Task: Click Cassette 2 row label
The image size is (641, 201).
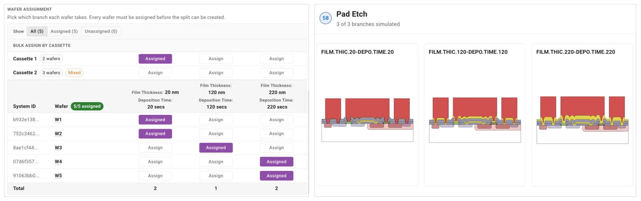Action: tap(25, 73)
